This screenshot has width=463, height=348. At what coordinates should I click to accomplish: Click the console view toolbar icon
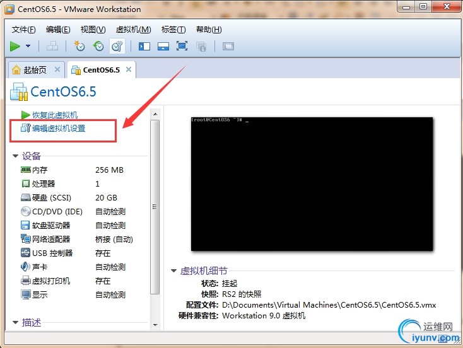pyautogui.click(x=228, y=47)
